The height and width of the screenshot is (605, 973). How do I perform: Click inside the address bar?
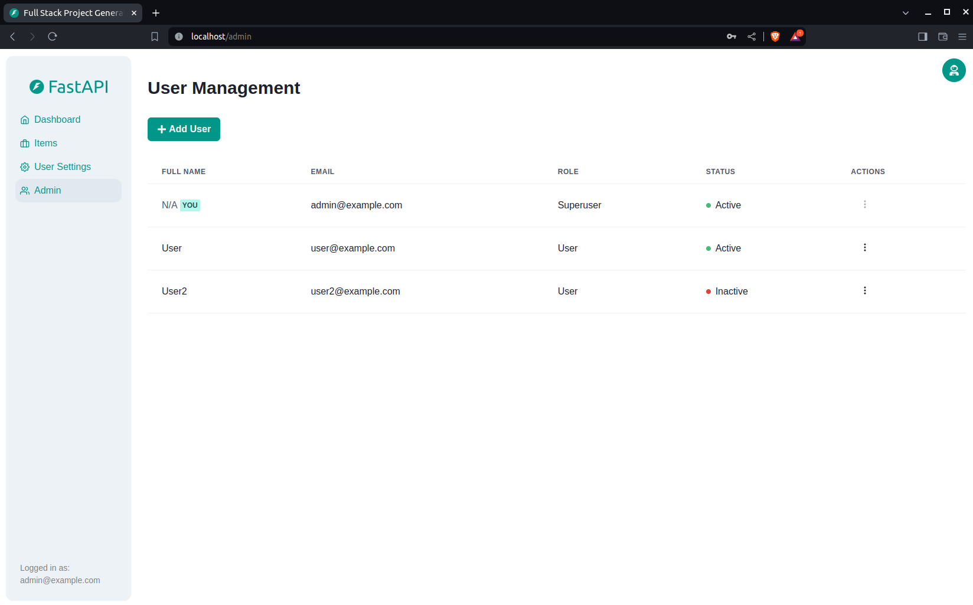(354, 36)
